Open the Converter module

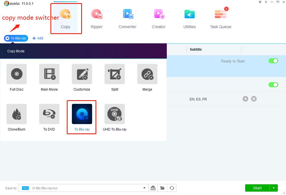coord(127,19)
